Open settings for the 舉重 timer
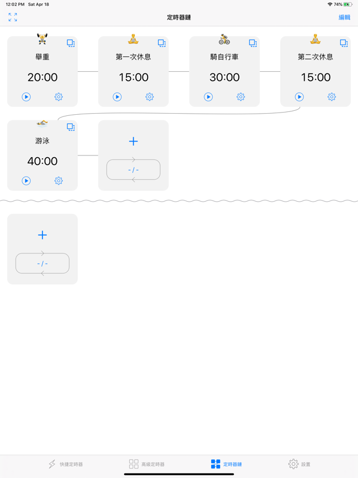This screenshot has height=478, width=358. click(58, 96)
